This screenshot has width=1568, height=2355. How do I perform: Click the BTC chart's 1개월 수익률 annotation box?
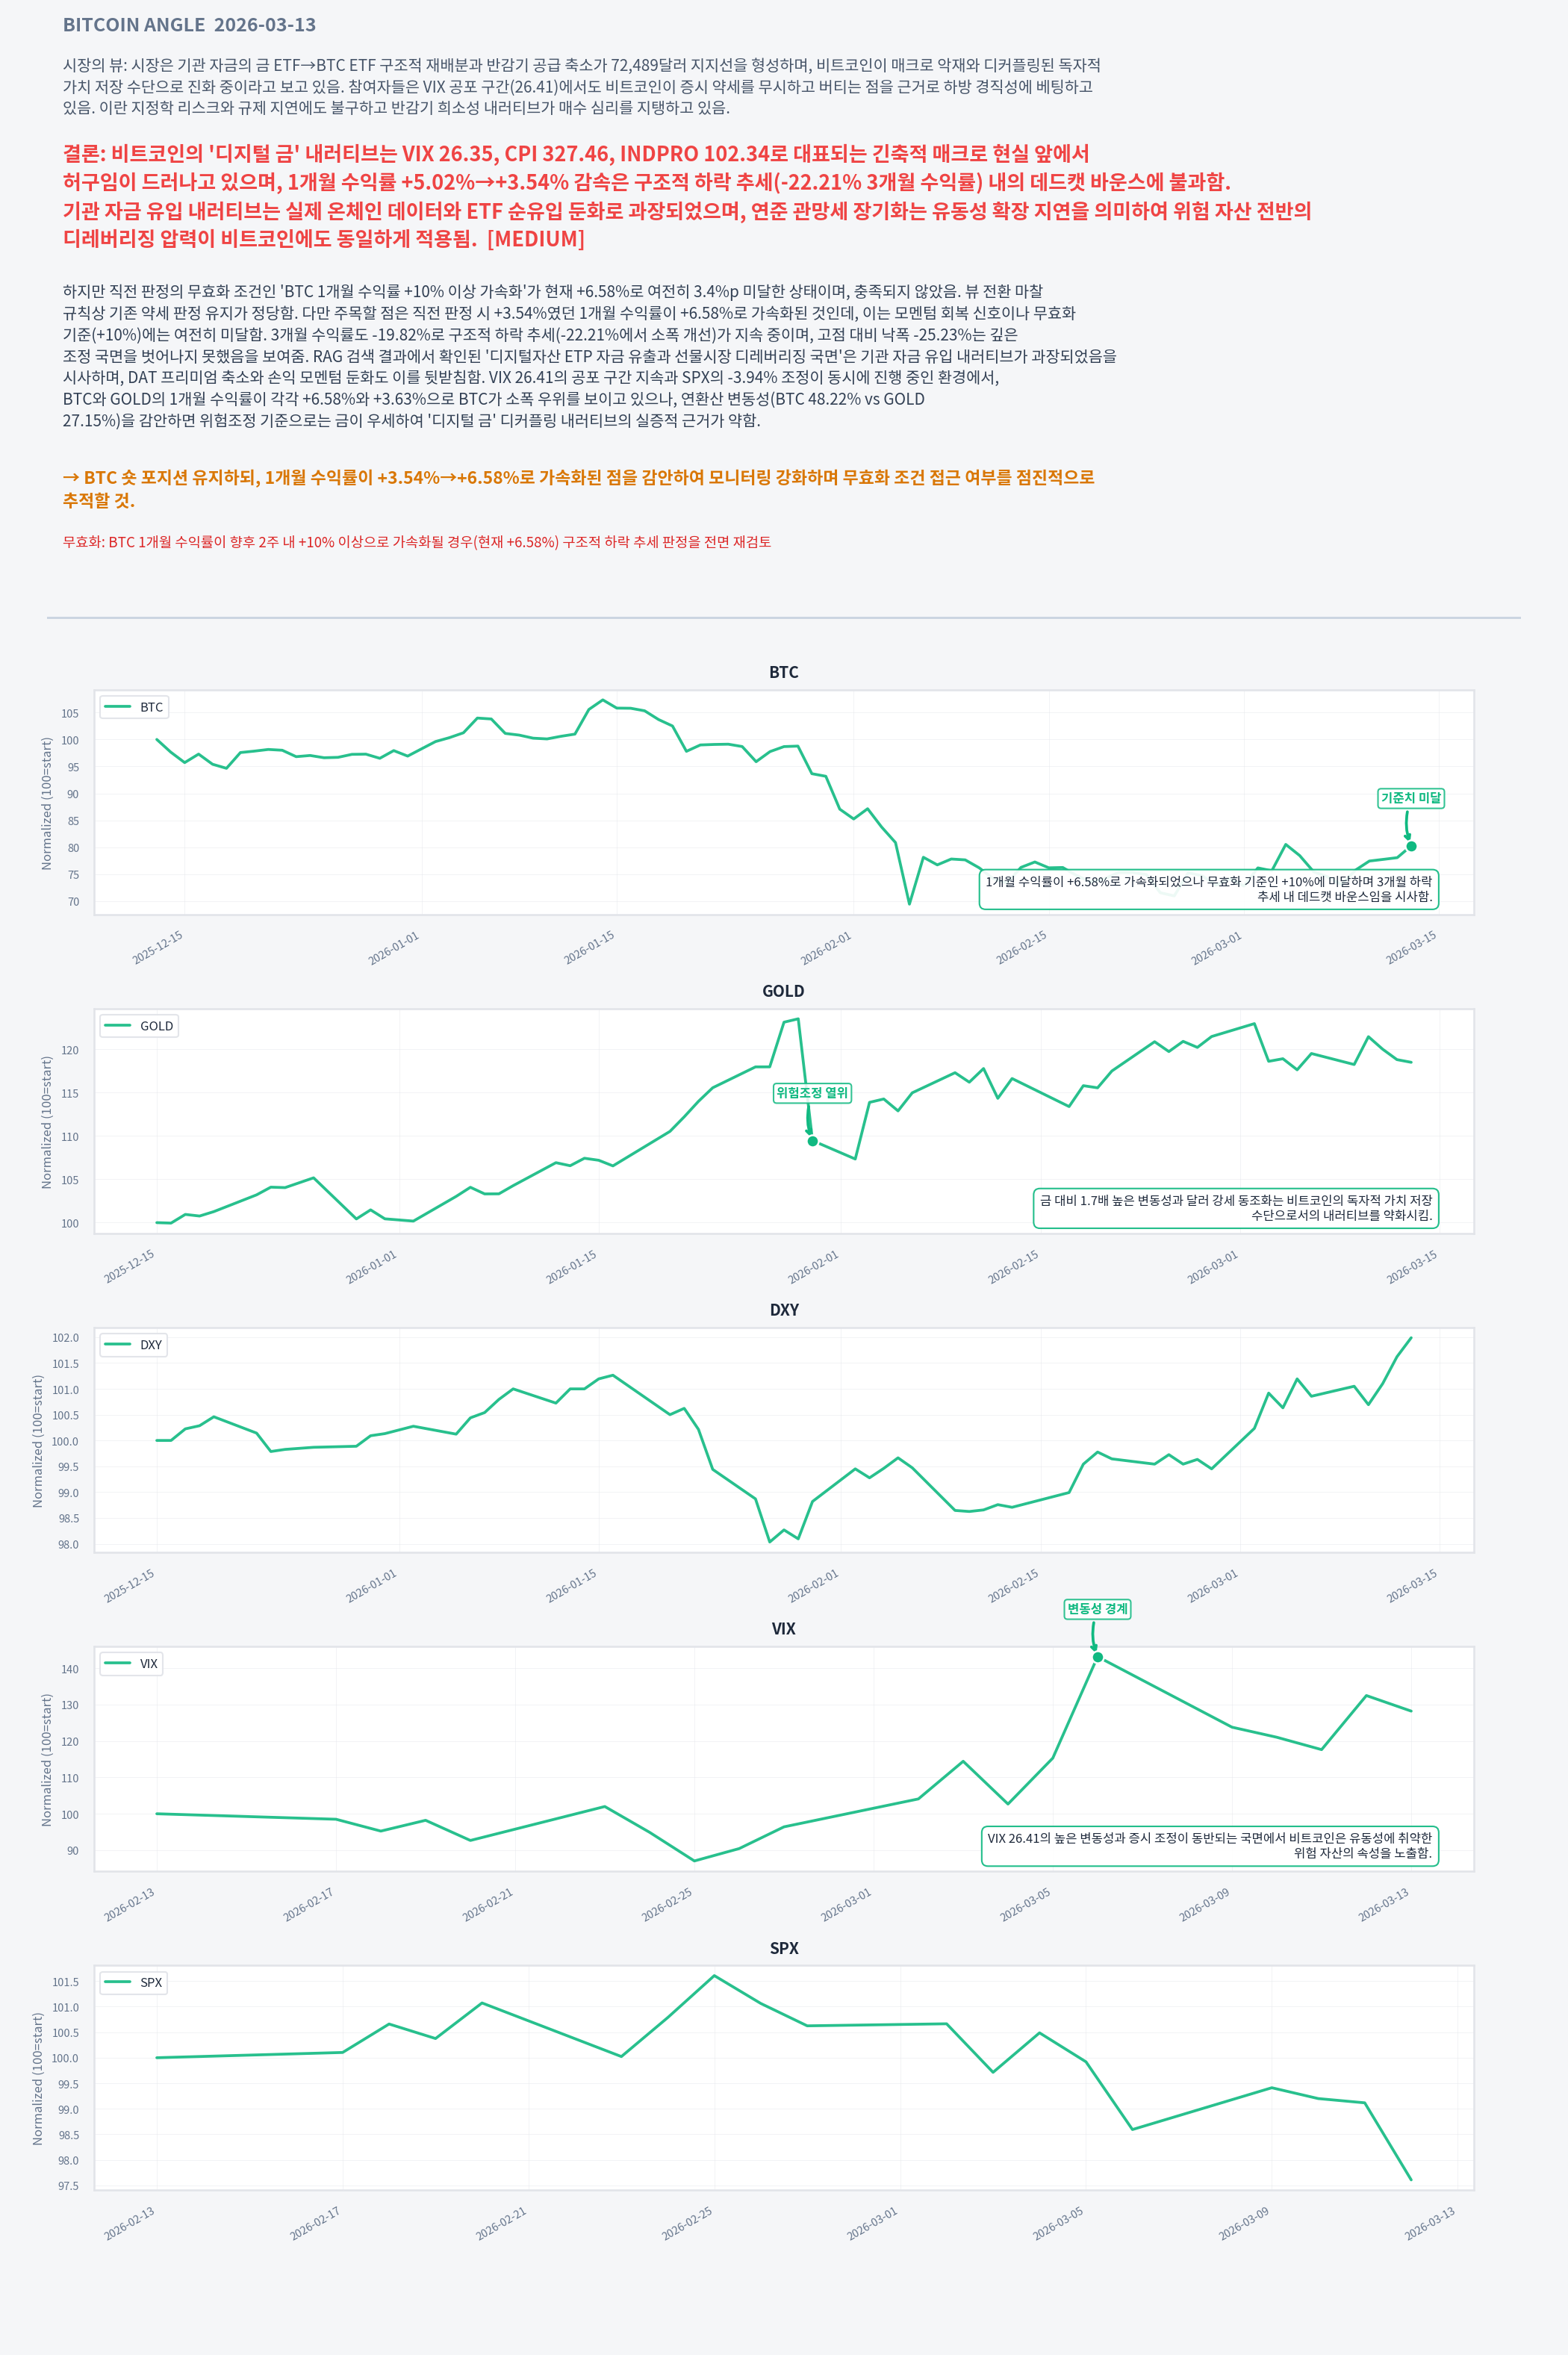1208,888
